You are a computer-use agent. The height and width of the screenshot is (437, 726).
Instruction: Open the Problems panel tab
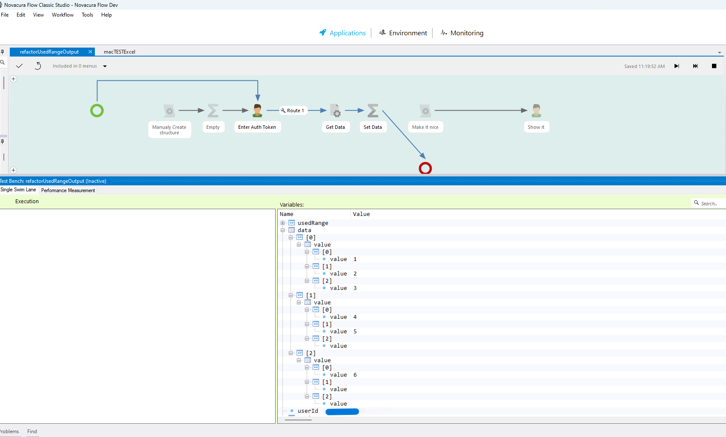click(9, 431)
